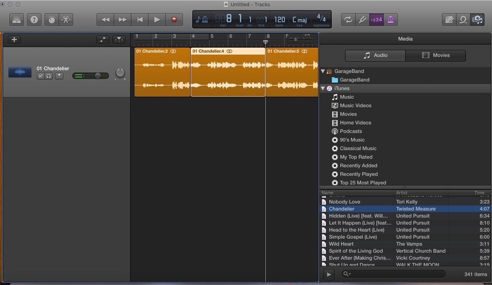The image size is (492, 285).
Task: Start playback with the Play button
Action: pyautogui.click(x=157, y=20)
